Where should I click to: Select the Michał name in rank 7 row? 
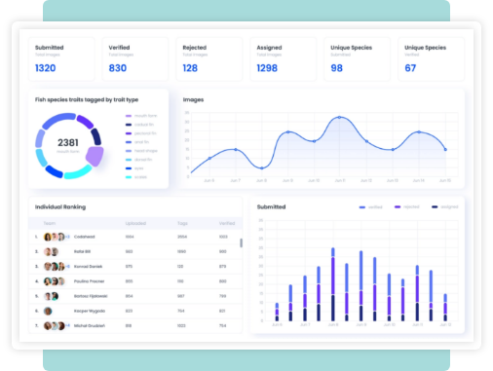point(90,325)
